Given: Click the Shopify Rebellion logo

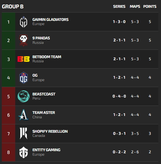Looking at the screenshot, I should [x=24, y=133].
